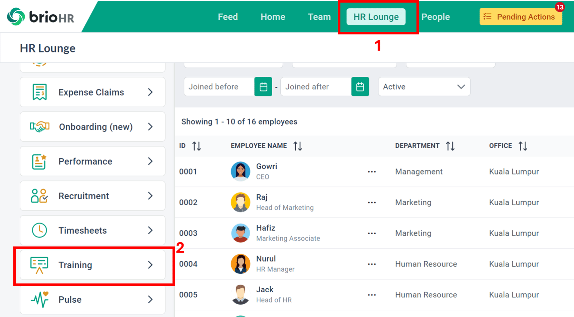The height and width of the screenshot is (317, 574).
Task: Open the calendar picker for Joined before
Action: tap(263, 86)
